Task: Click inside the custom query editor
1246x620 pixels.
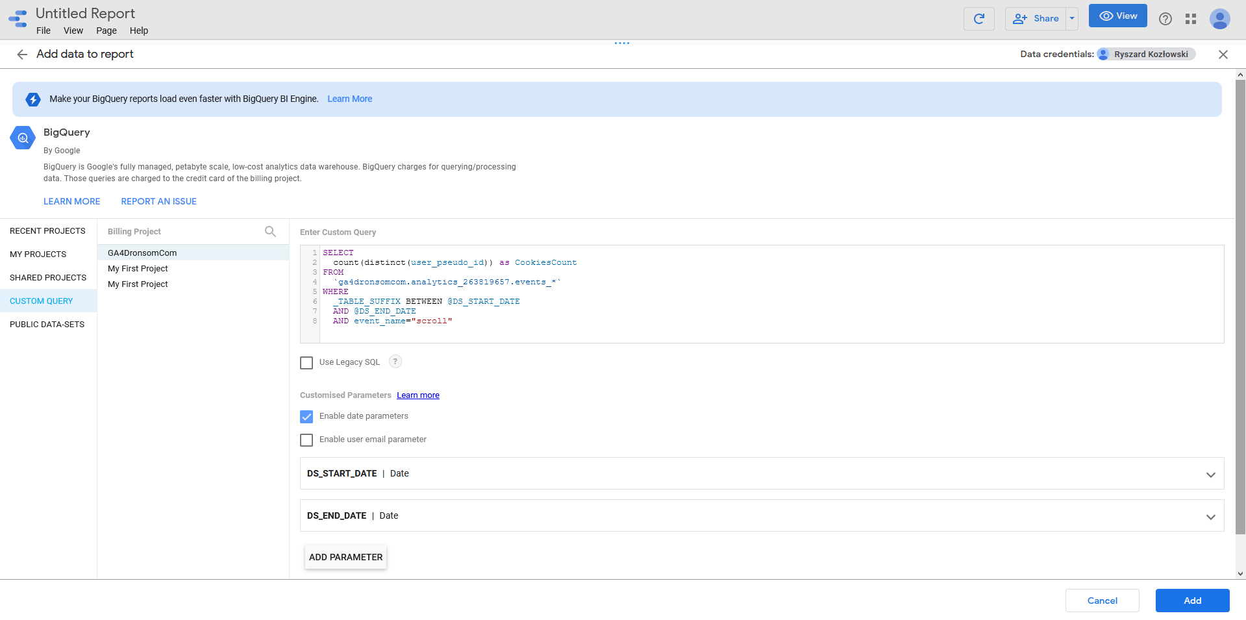Action: (762, 294)
